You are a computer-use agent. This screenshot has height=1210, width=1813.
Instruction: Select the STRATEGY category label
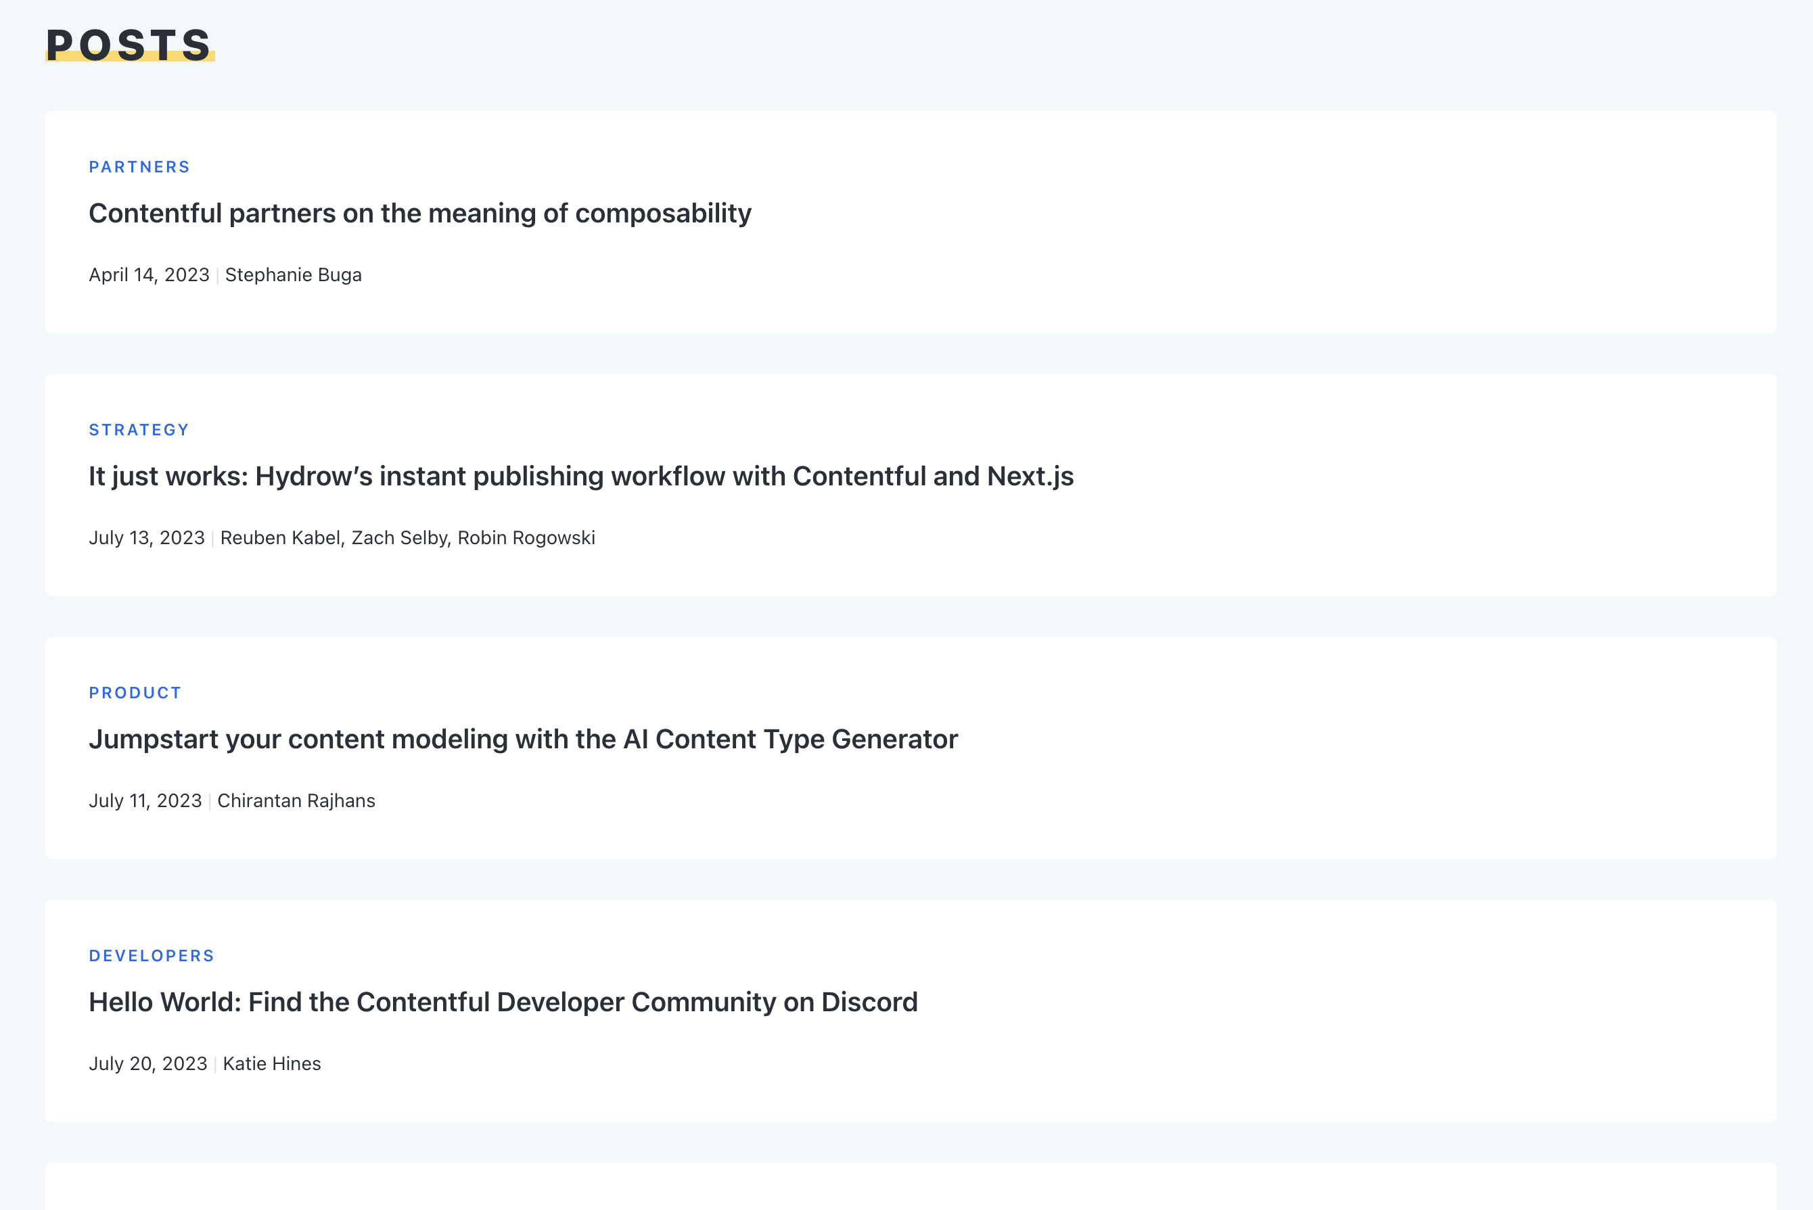tap(139, 430)
